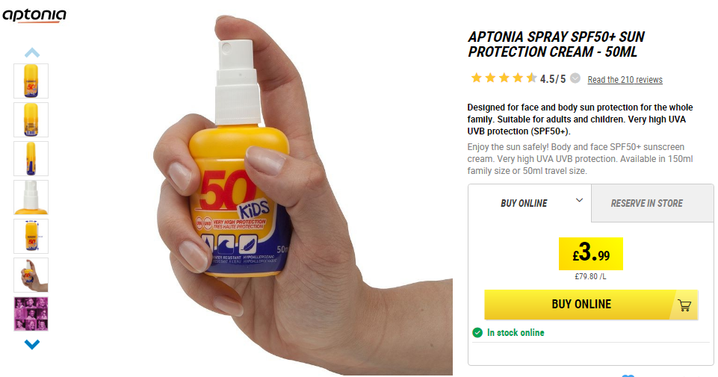Expand rating details with grey chevron

pyautogui.click(x=575, y=78)
